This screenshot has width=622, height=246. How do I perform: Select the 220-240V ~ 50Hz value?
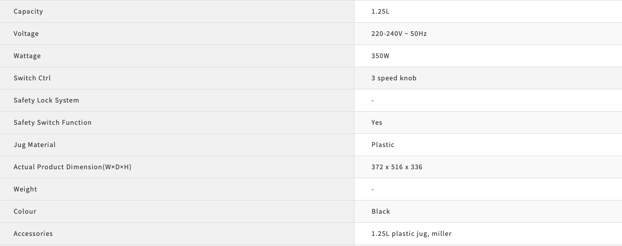(399, 34)
